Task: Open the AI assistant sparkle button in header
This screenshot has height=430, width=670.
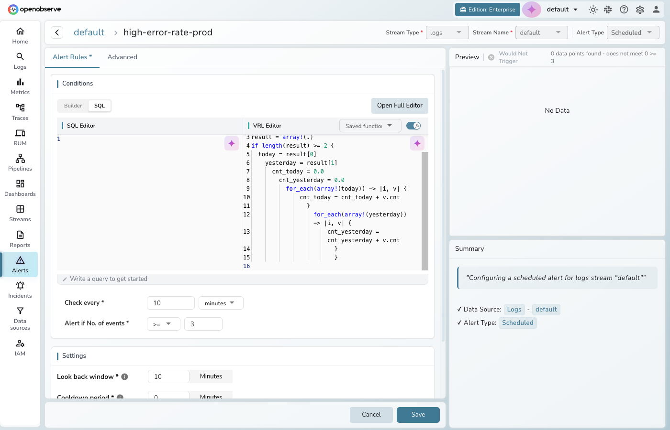Action: (x=532, y=10)
